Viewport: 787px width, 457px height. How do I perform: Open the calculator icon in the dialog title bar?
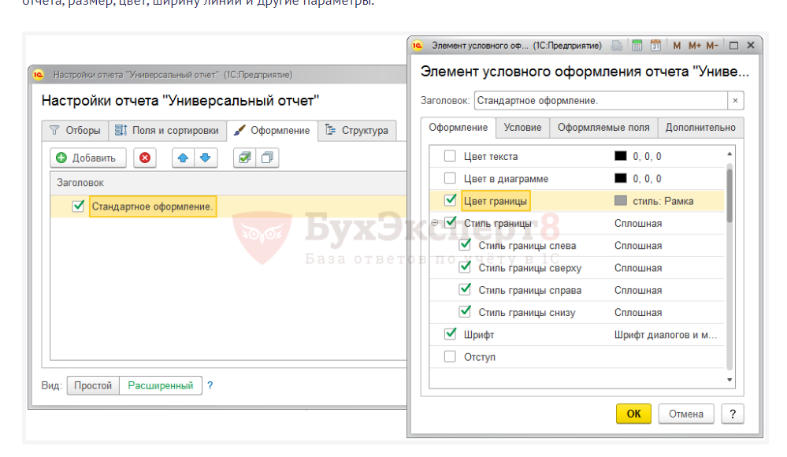tap(637, 46)
